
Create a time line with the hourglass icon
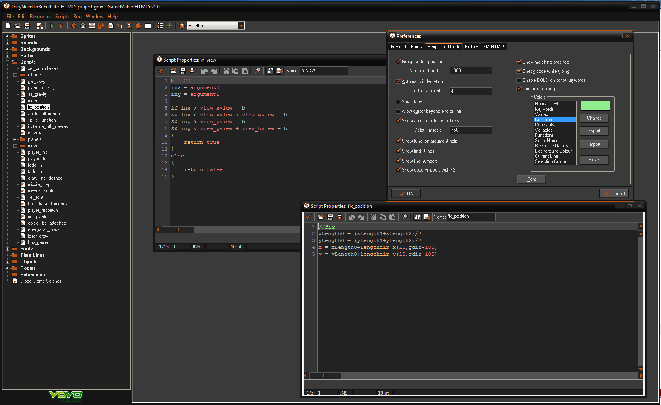(x=129, y=26)
